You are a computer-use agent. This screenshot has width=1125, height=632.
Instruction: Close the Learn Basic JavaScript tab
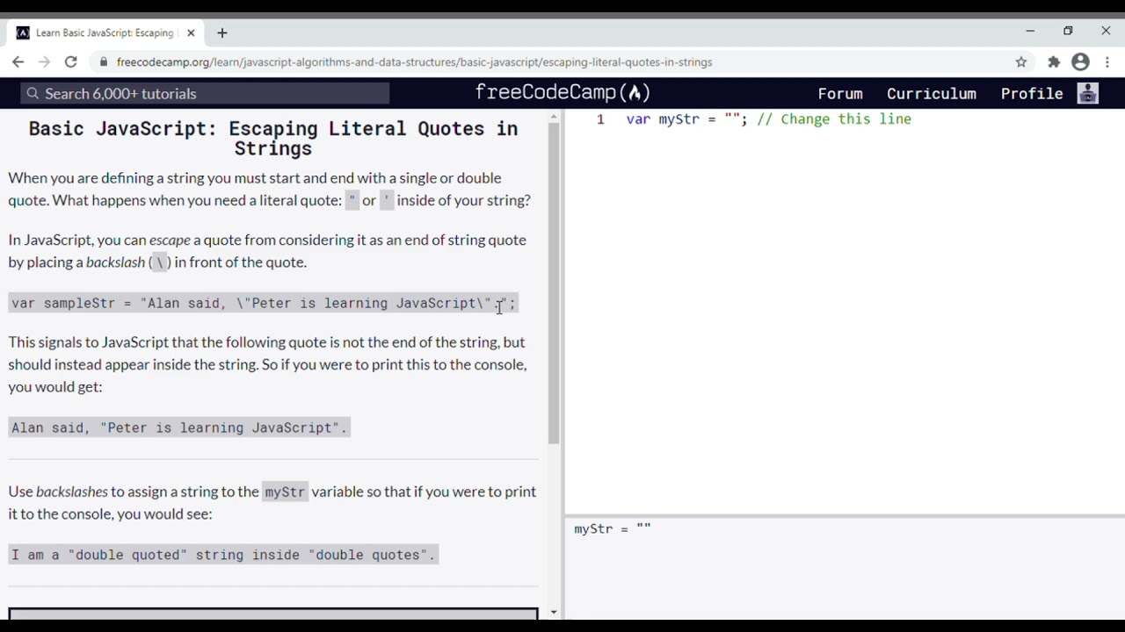(x=191, y=32)
